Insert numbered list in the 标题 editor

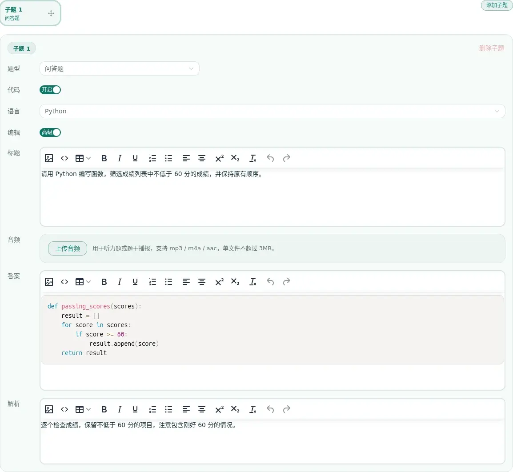coord(152,158)
